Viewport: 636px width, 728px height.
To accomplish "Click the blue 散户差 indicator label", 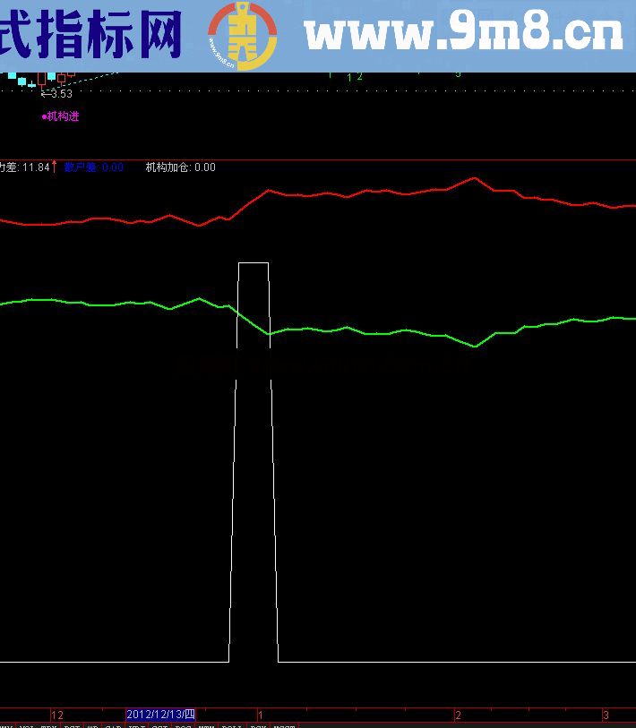I will [x=81, y=167].
